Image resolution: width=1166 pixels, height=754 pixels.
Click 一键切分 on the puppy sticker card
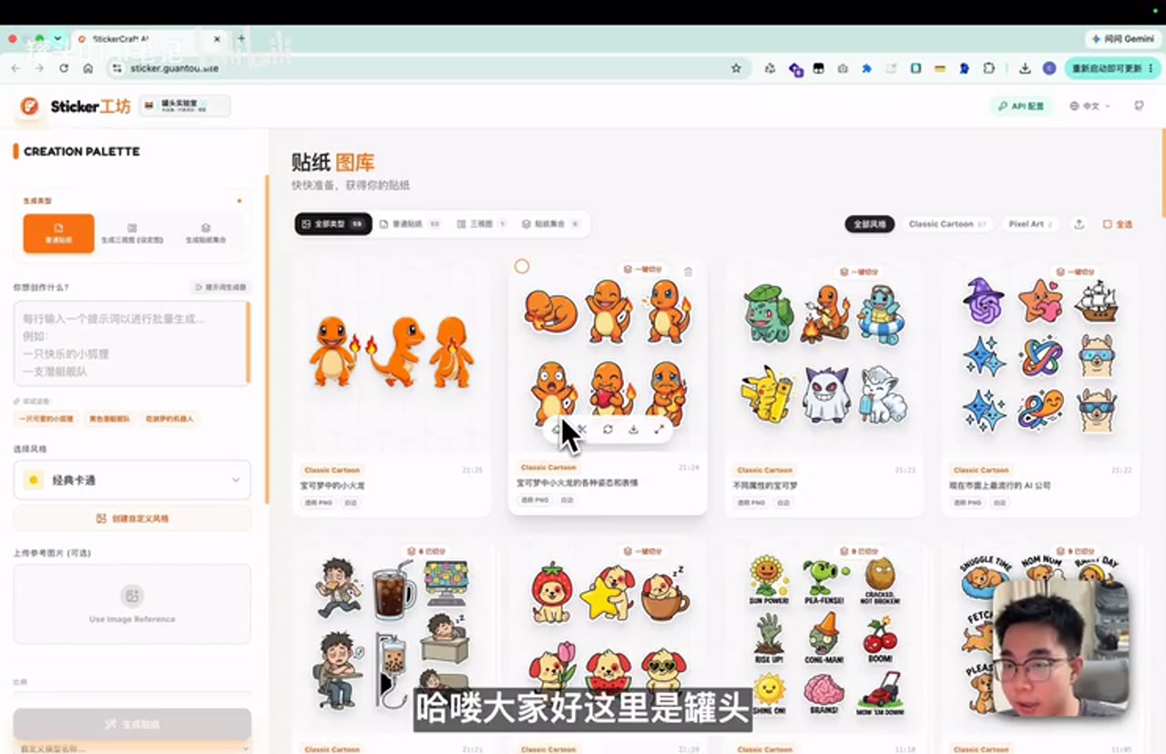tap(642, 551)
